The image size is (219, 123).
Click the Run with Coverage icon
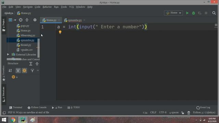click(200, 13)
